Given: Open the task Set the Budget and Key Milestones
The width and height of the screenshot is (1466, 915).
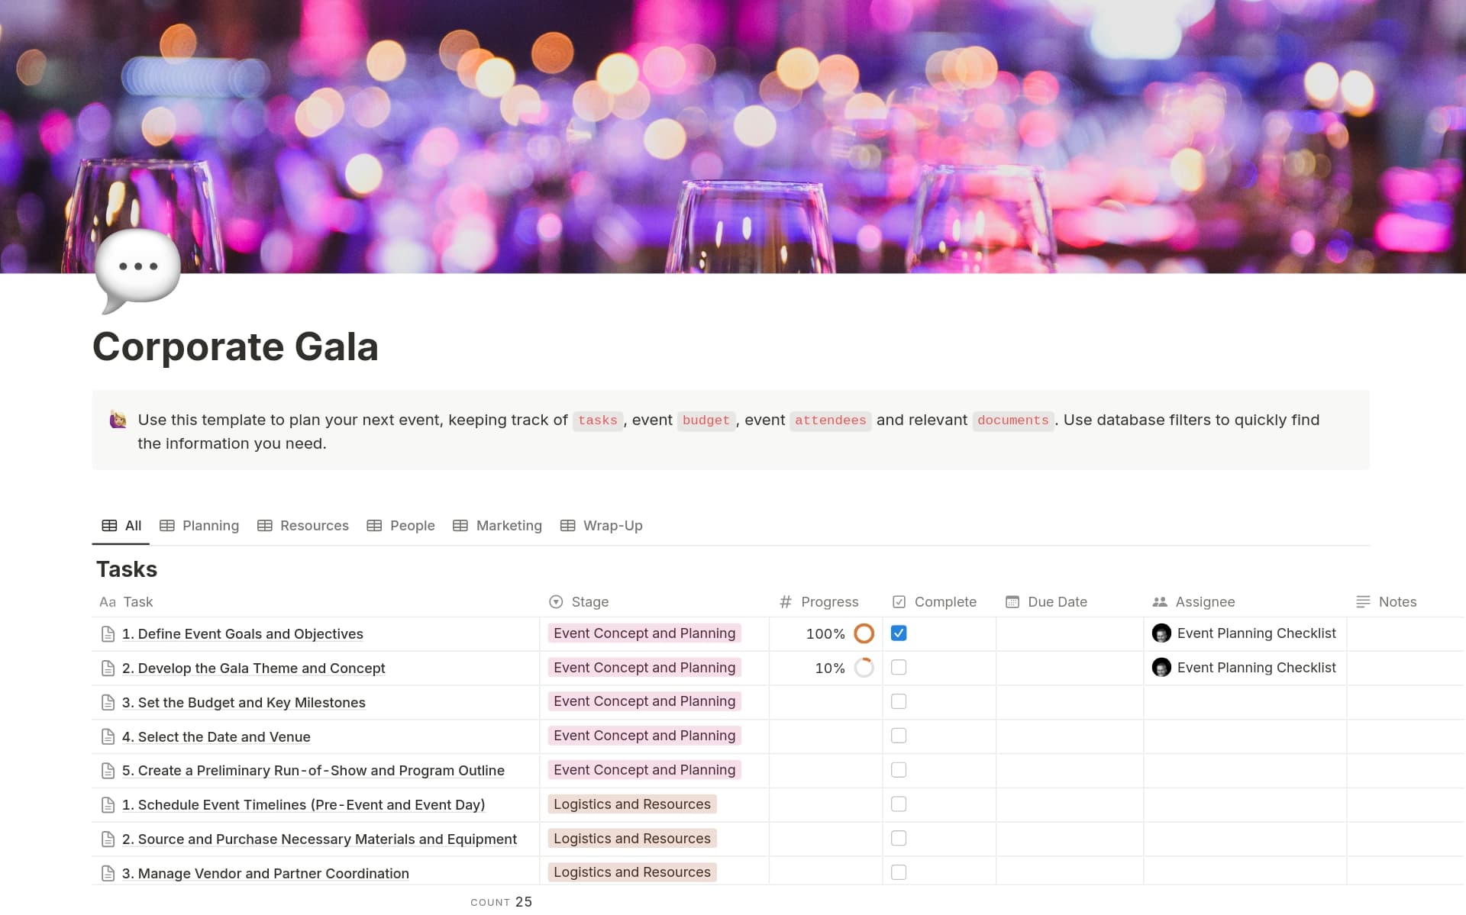Looking at the screenshot, I should 244,702.
